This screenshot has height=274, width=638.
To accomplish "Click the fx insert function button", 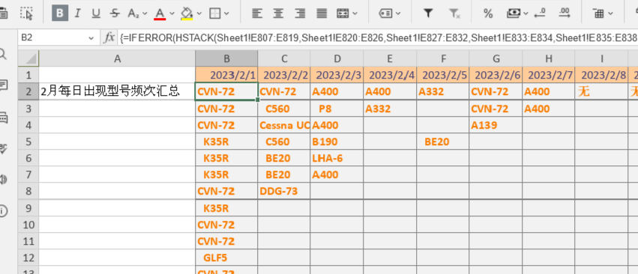I will (109, 38).
